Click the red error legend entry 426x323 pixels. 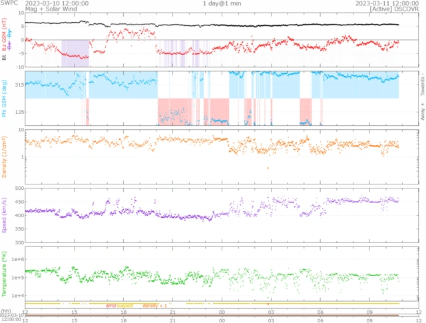point(111,306)
